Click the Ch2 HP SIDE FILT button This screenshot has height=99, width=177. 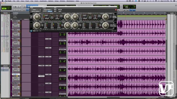coord(84,28)
